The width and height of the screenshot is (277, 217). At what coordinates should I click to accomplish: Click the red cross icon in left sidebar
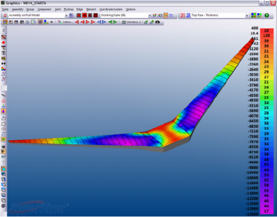tap(3, 43)
